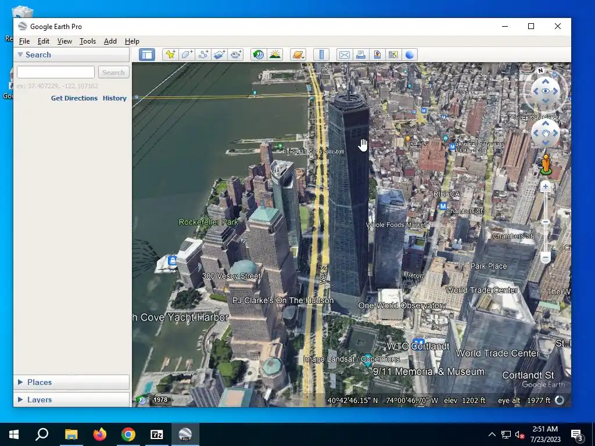This screenshot has height=446, width=595.
Task: Click the Email envelope icon
Action: pyautogui.click(x=344, y=55)
